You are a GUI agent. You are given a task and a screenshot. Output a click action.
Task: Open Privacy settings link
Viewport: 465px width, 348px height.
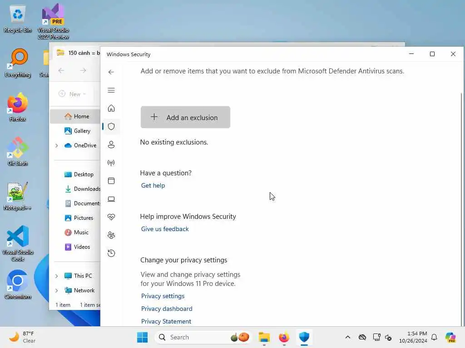[x=163, y=296]
